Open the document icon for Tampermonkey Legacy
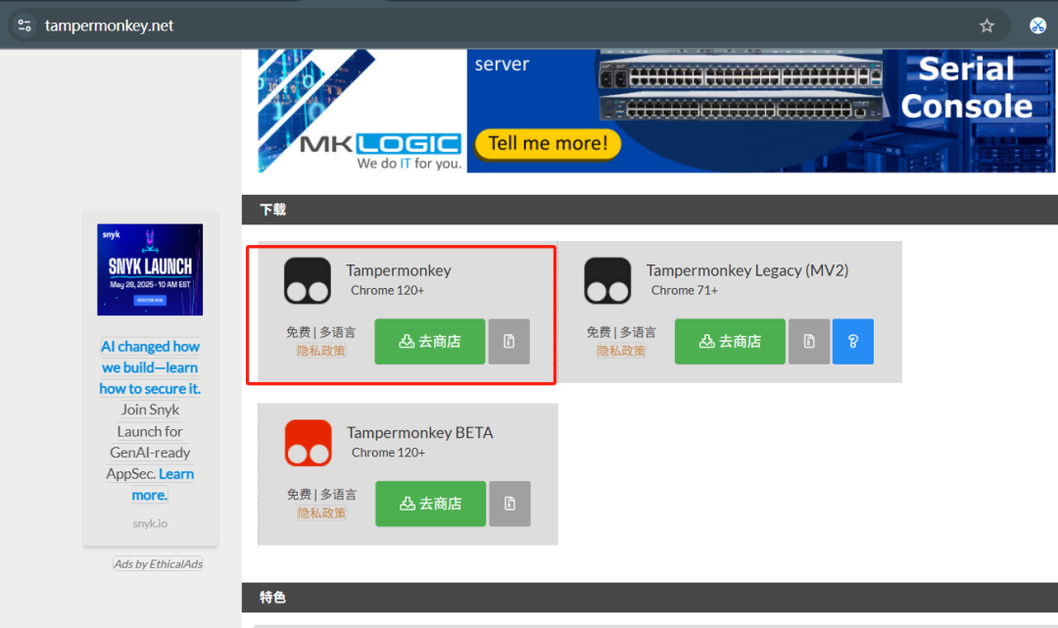This screenshot has height=628, width=1058. pos(809,341)
